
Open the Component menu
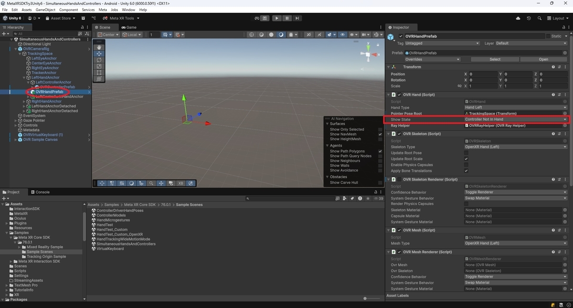pyautogui.click(x=68, y=10)
